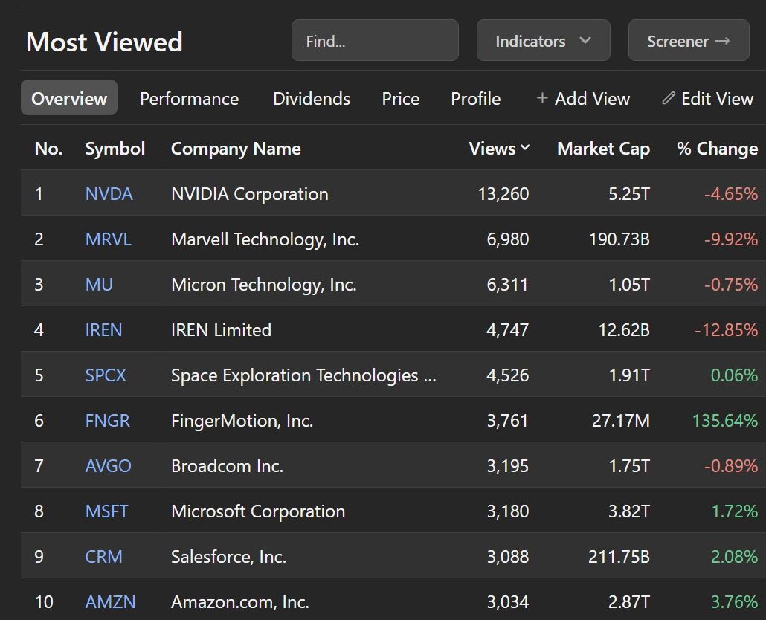This screenshot has height=620, width=766.
Task: Click the -4.65% change value
Action: pyautogui.click(x=731, y=194)
